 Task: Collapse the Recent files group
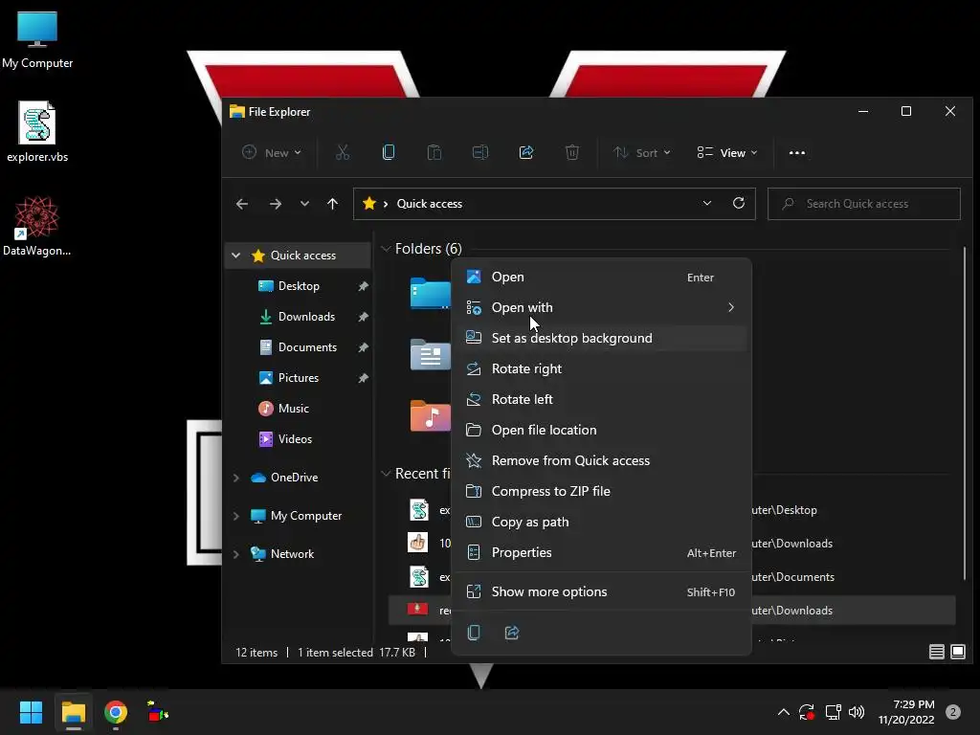(x=386, y=474)
